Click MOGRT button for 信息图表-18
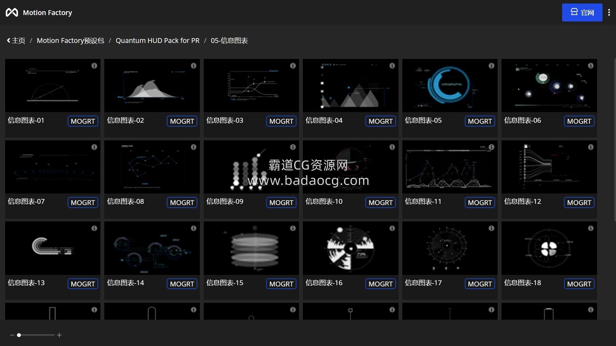 579,284
